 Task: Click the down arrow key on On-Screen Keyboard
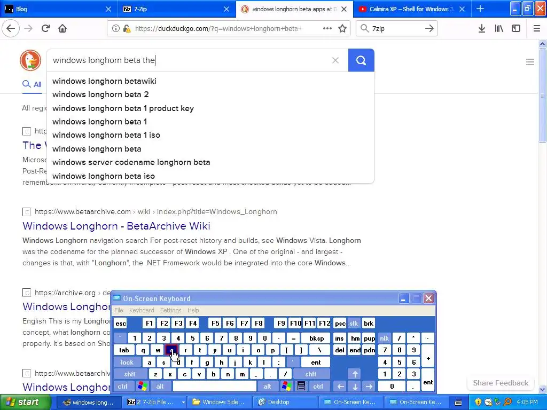click(x=355, y=387)
